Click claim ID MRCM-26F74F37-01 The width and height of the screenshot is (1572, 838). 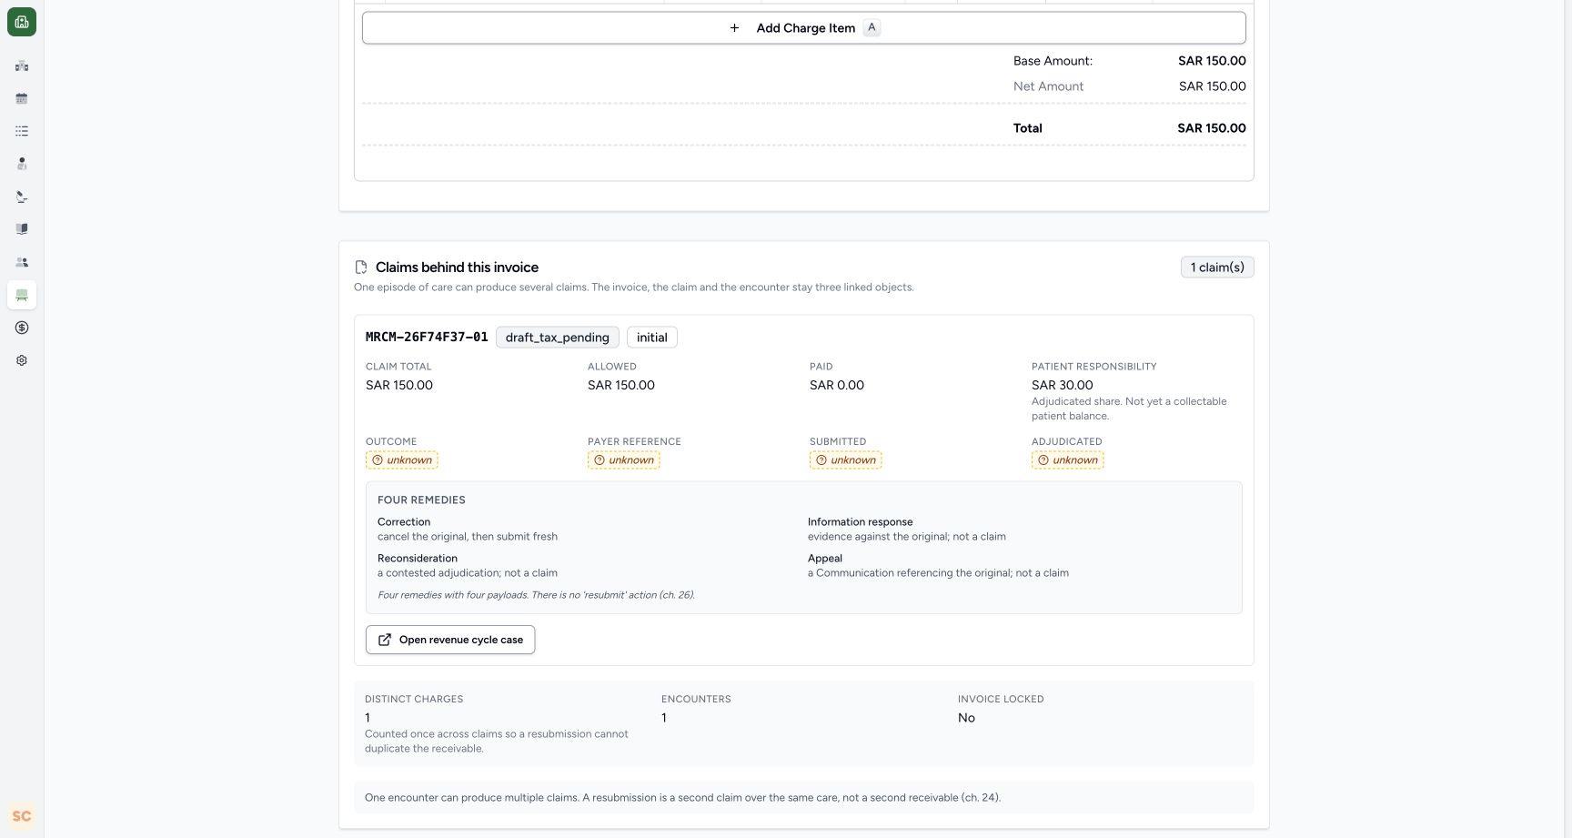click(x=427, y=338)
